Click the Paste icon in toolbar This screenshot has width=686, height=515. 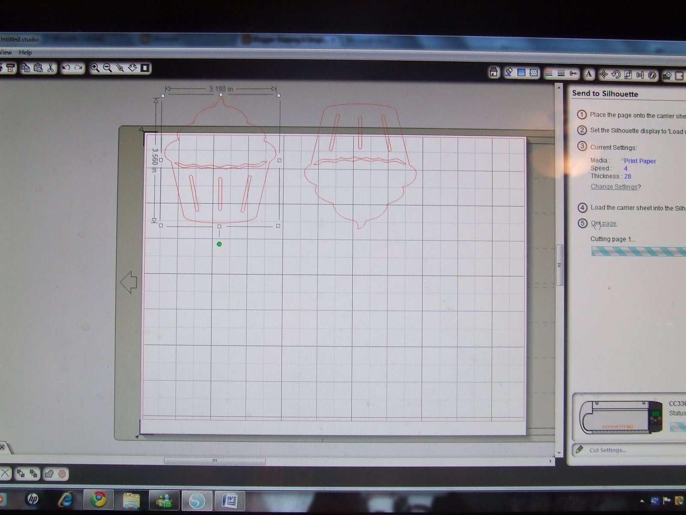coord(38,68)
